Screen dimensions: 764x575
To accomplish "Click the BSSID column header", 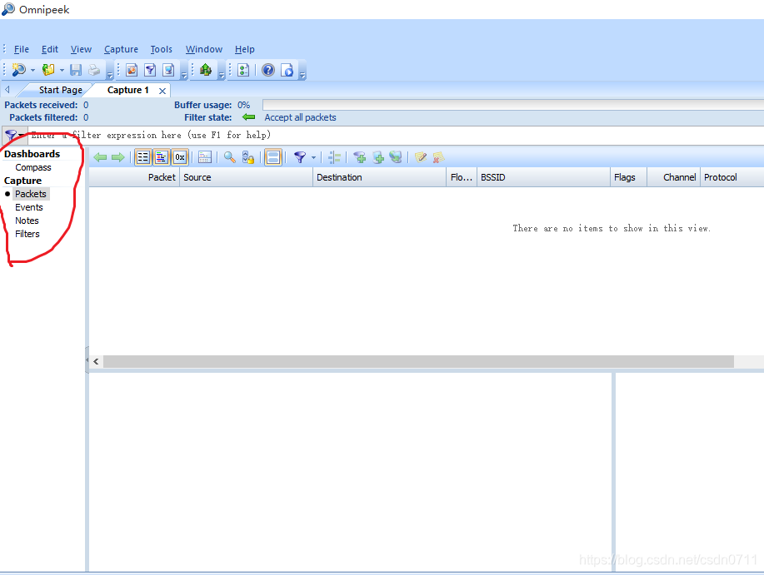I will tap(543, 177).
